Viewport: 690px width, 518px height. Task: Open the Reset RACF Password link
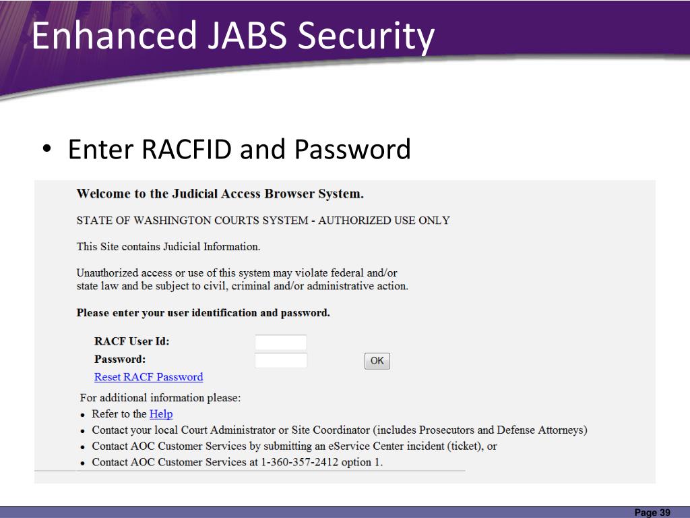(148, 377)
